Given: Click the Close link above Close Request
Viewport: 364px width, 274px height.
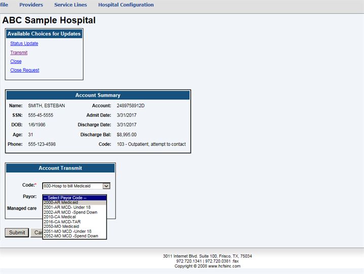Looking at the screenshot, I should 16,61.
